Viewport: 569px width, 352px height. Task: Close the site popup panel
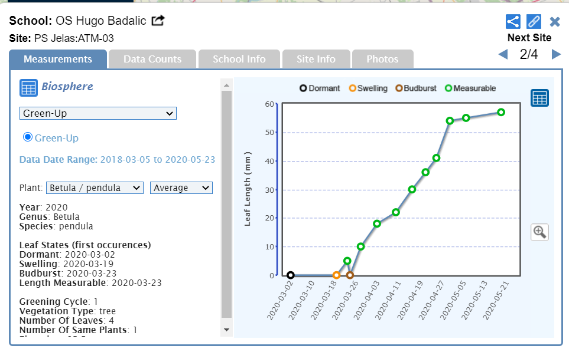pyautogui.click(x=555, y=22)
